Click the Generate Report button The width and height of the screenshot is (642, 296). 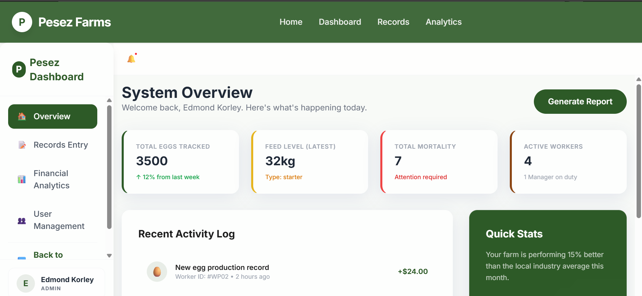coord(580,102)
